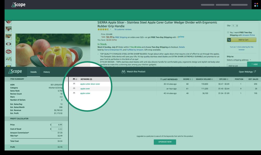This screenshot has width=261, height=155.
Task: Click the main apple slicer product image
Action: [x=53, y=50]
